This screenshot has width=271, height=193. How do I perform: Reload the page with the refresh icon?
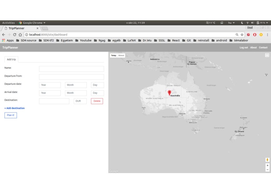click(x=15, y=35)
